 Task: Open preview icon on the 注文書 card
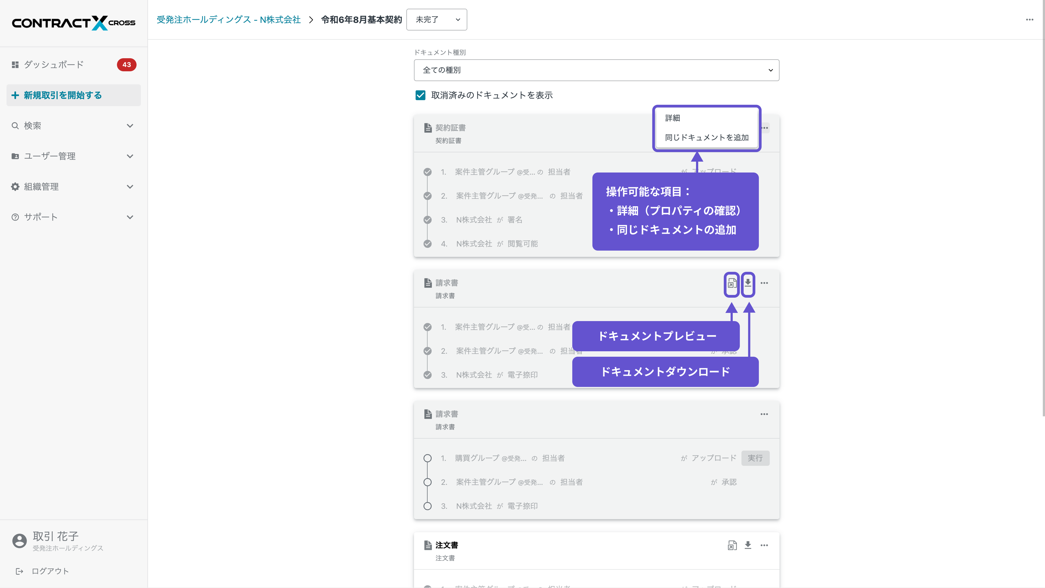pos(732,545)
